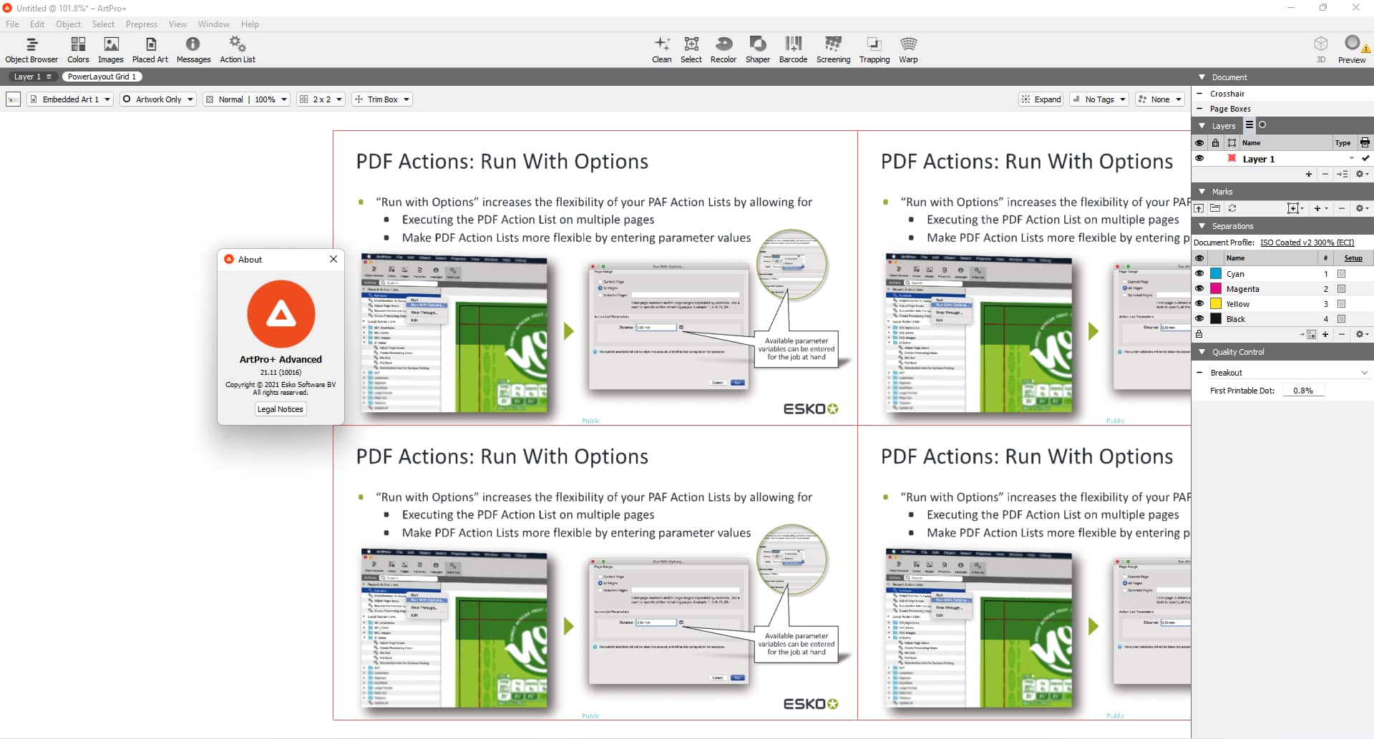Open the Action List tool

click(238, 50)
